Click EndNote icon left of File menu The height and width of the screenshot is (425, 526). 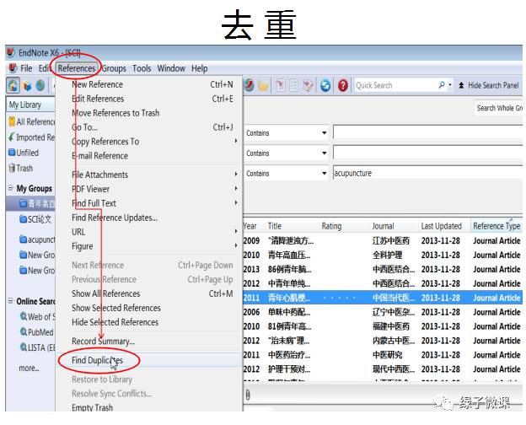coord(13,68)
